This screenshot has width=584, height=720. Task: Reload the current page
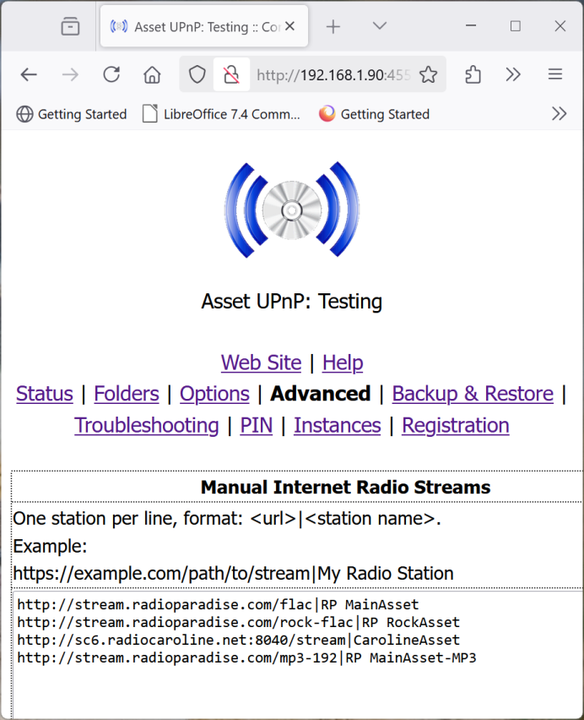pyautogui.click(x=111, y=75)
